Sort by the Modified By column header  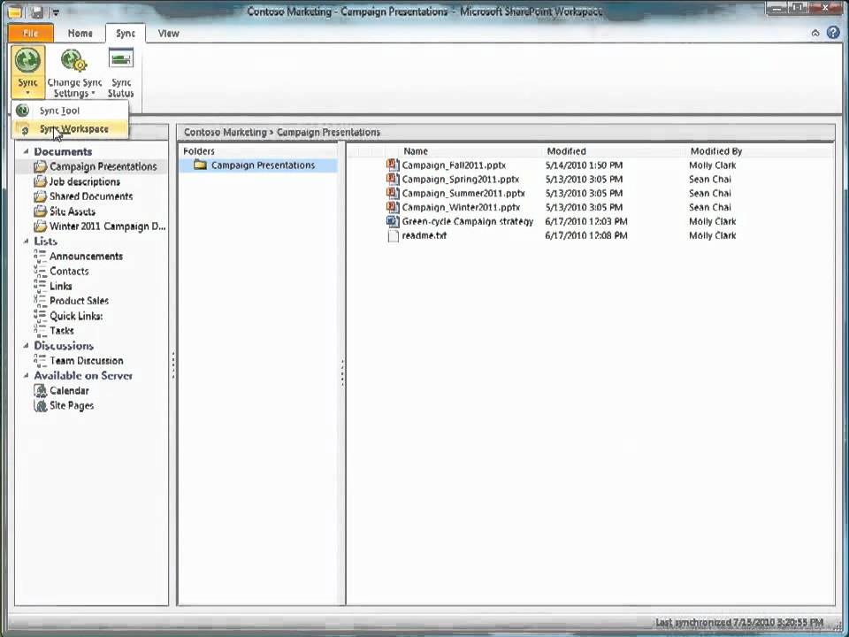715,151
